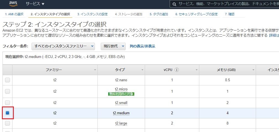Go to step 3. インスタンスの設定
The image size is (279, 132).
pyautogui.click(x=92, y=14)
